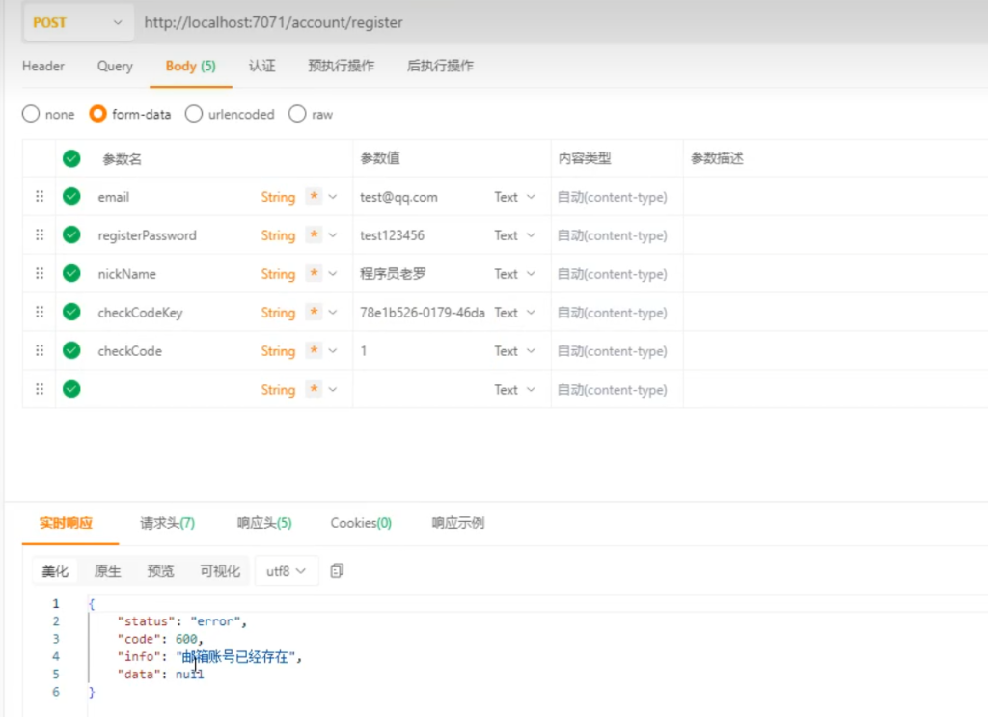The image size is (988, 717).
Task: Choose the urlencoded radio option
Action: 194,114
